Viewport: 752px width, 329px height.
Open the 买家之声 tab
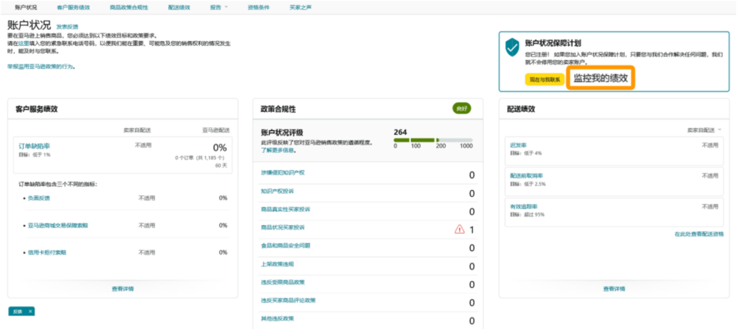click(301, 8)
